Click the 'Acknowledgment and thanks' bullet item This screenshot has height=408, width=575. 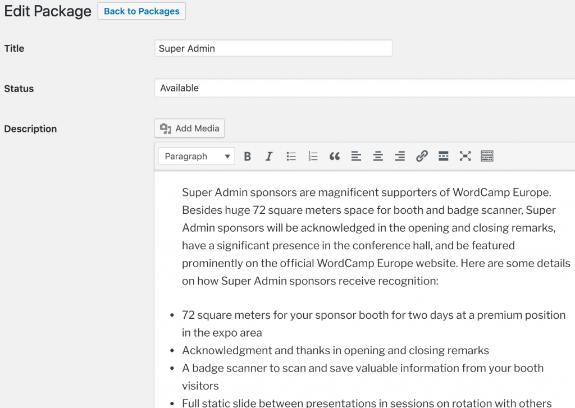coord(336,350)
